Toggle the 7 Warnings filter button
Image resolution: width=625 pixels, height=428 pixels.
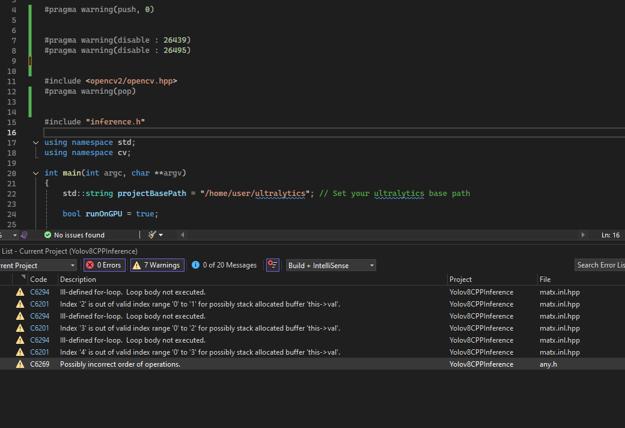[157, 265]
